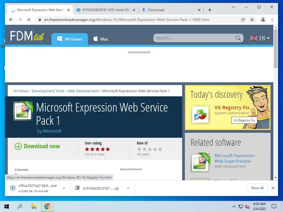The width and height of the screenshot is (283, 212).
Task: Switch to 61FD0ADB29187-MSI-Install tab
Action: point(106,10)
